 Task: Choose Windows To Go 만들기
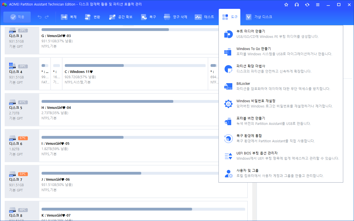point(281,51)
